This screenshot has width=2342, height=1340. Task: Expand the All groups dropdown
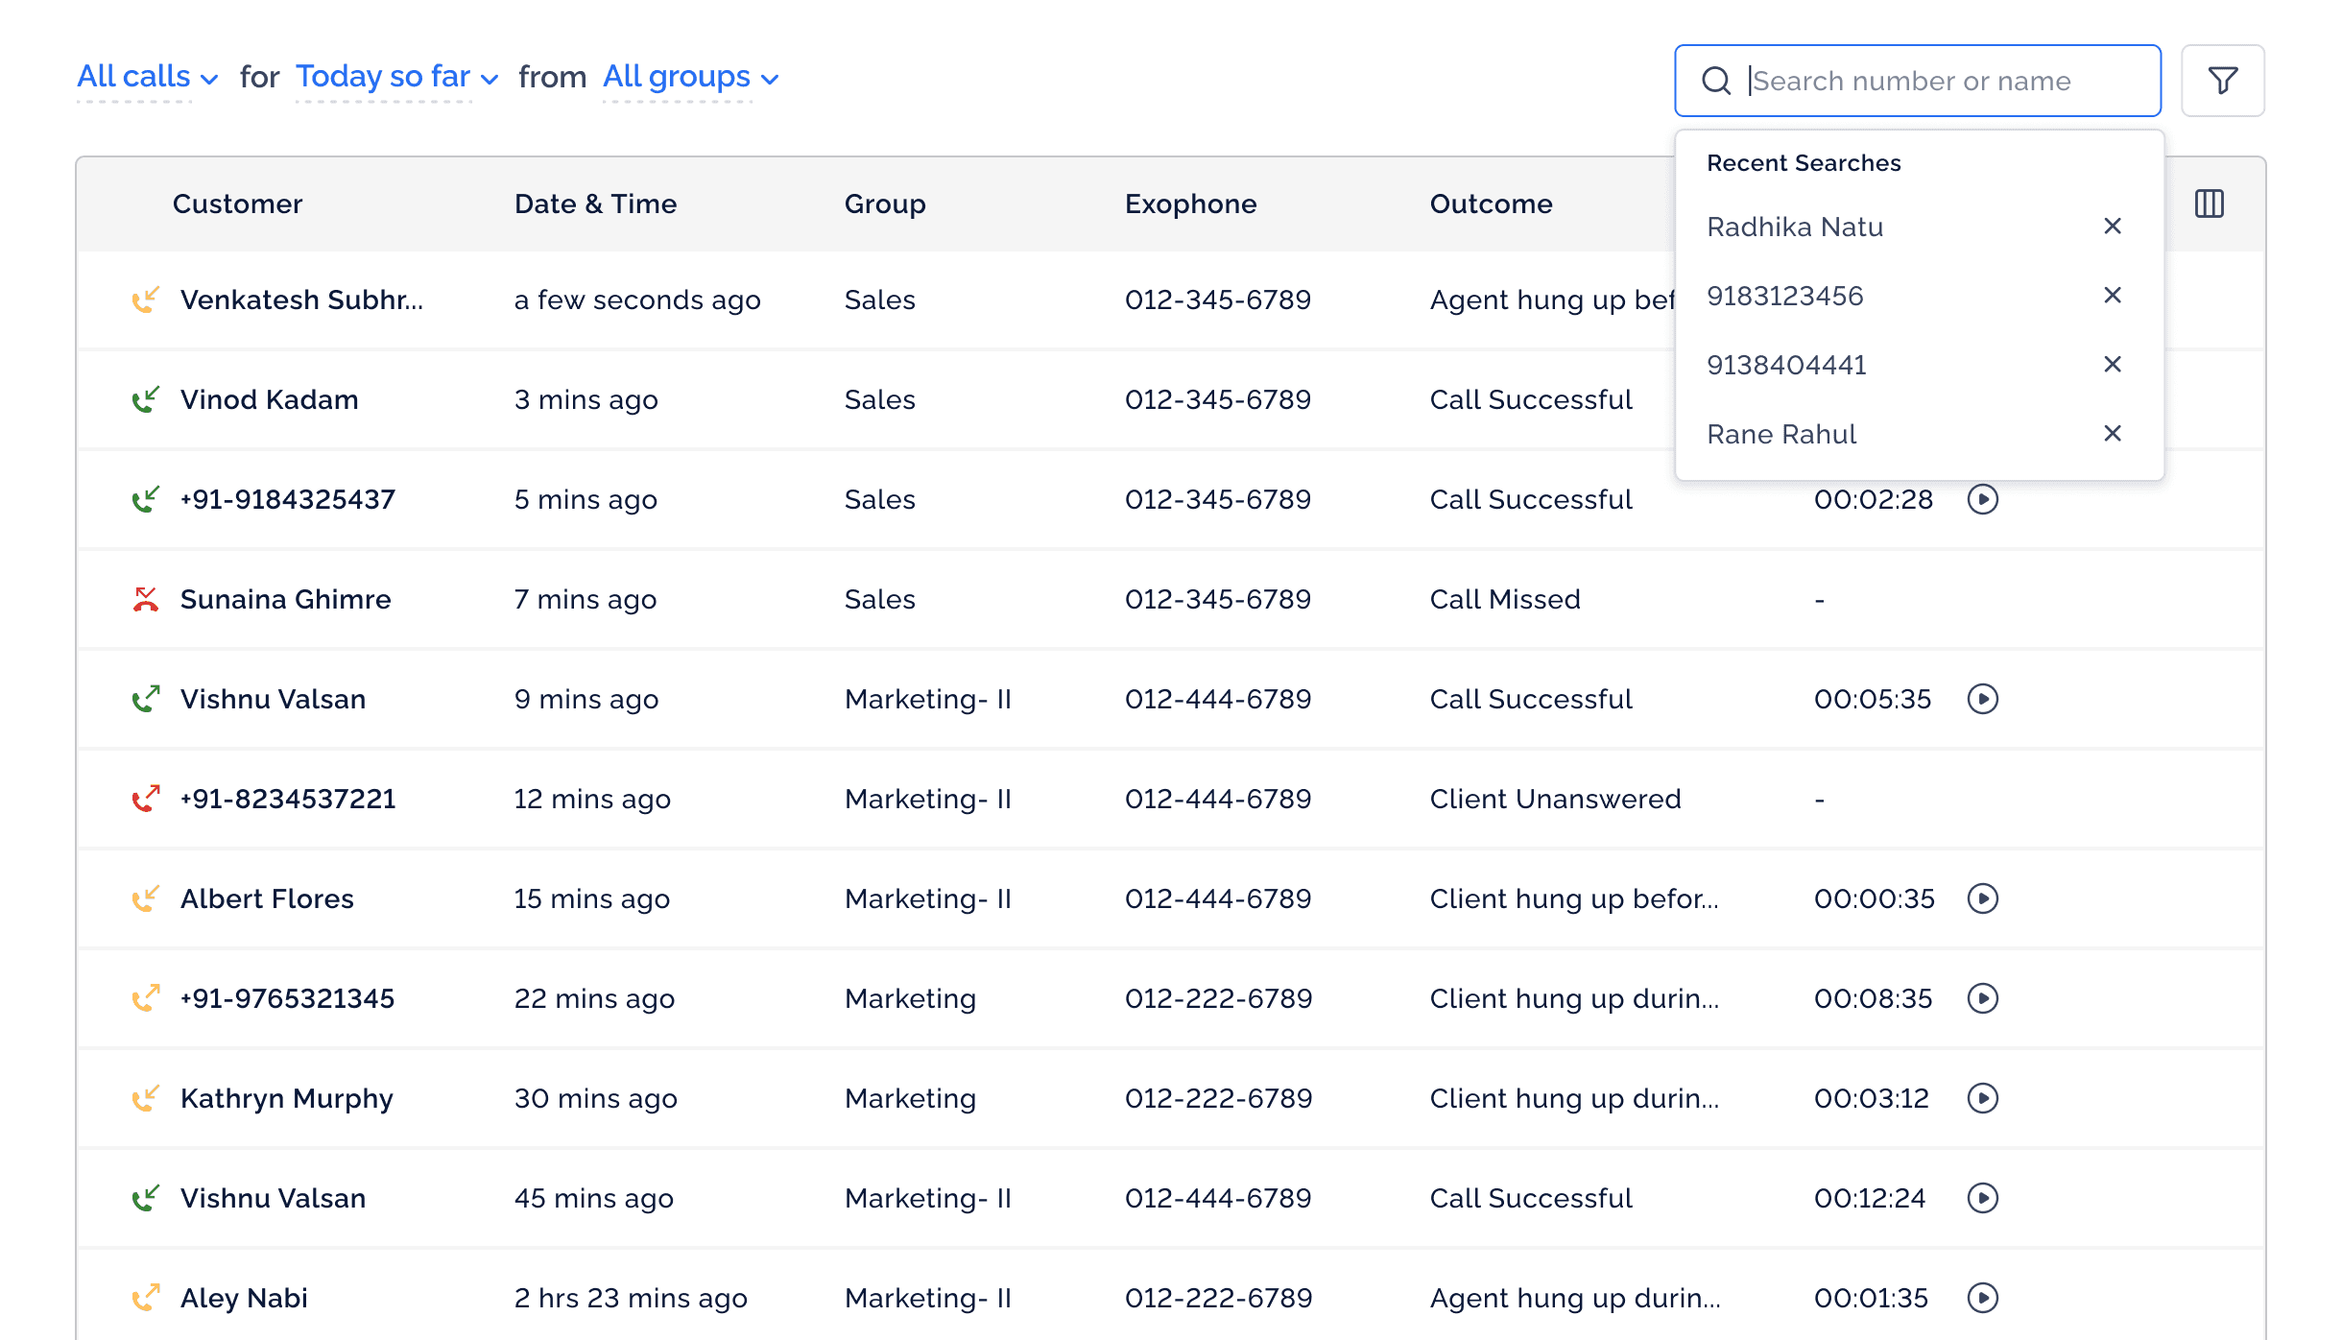click(689, 77)
